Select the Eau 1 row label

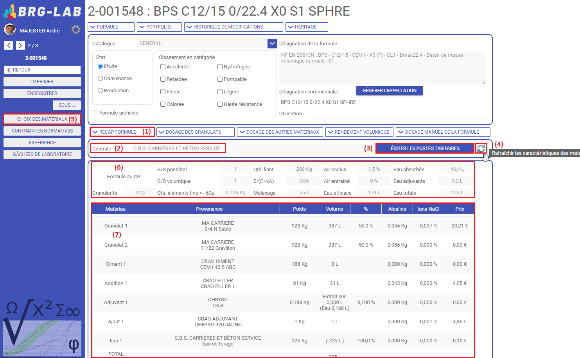pyautogui.click(x=116, y=341)
